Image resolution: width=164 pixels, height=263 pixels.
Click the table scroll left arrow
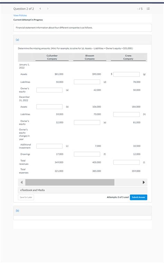click(21, 182)
